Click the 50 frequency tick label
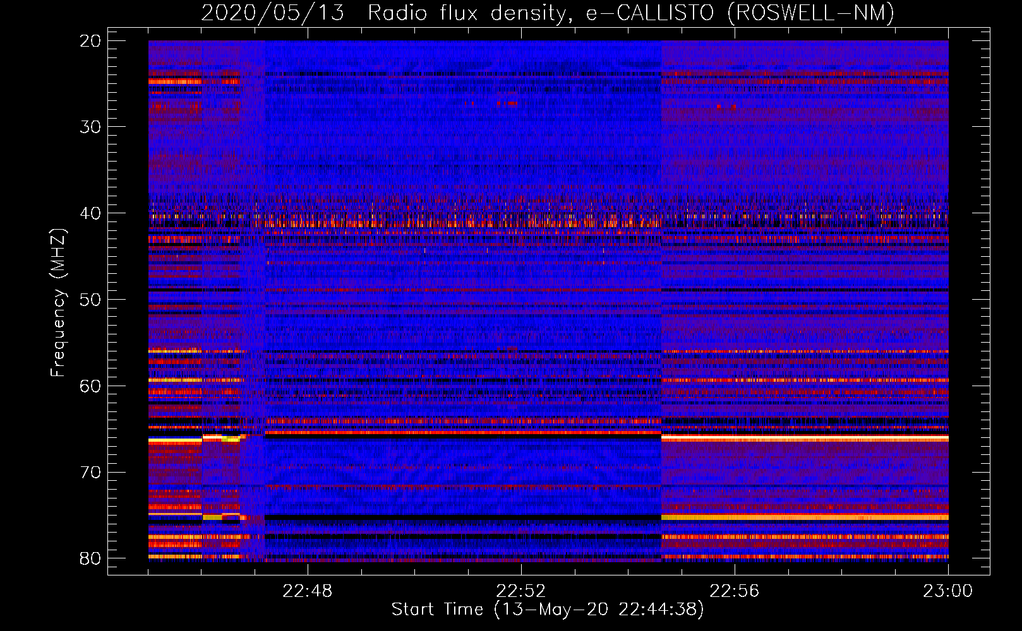Viewport: 1022px width, 631px height. click(x=91, y=300)
